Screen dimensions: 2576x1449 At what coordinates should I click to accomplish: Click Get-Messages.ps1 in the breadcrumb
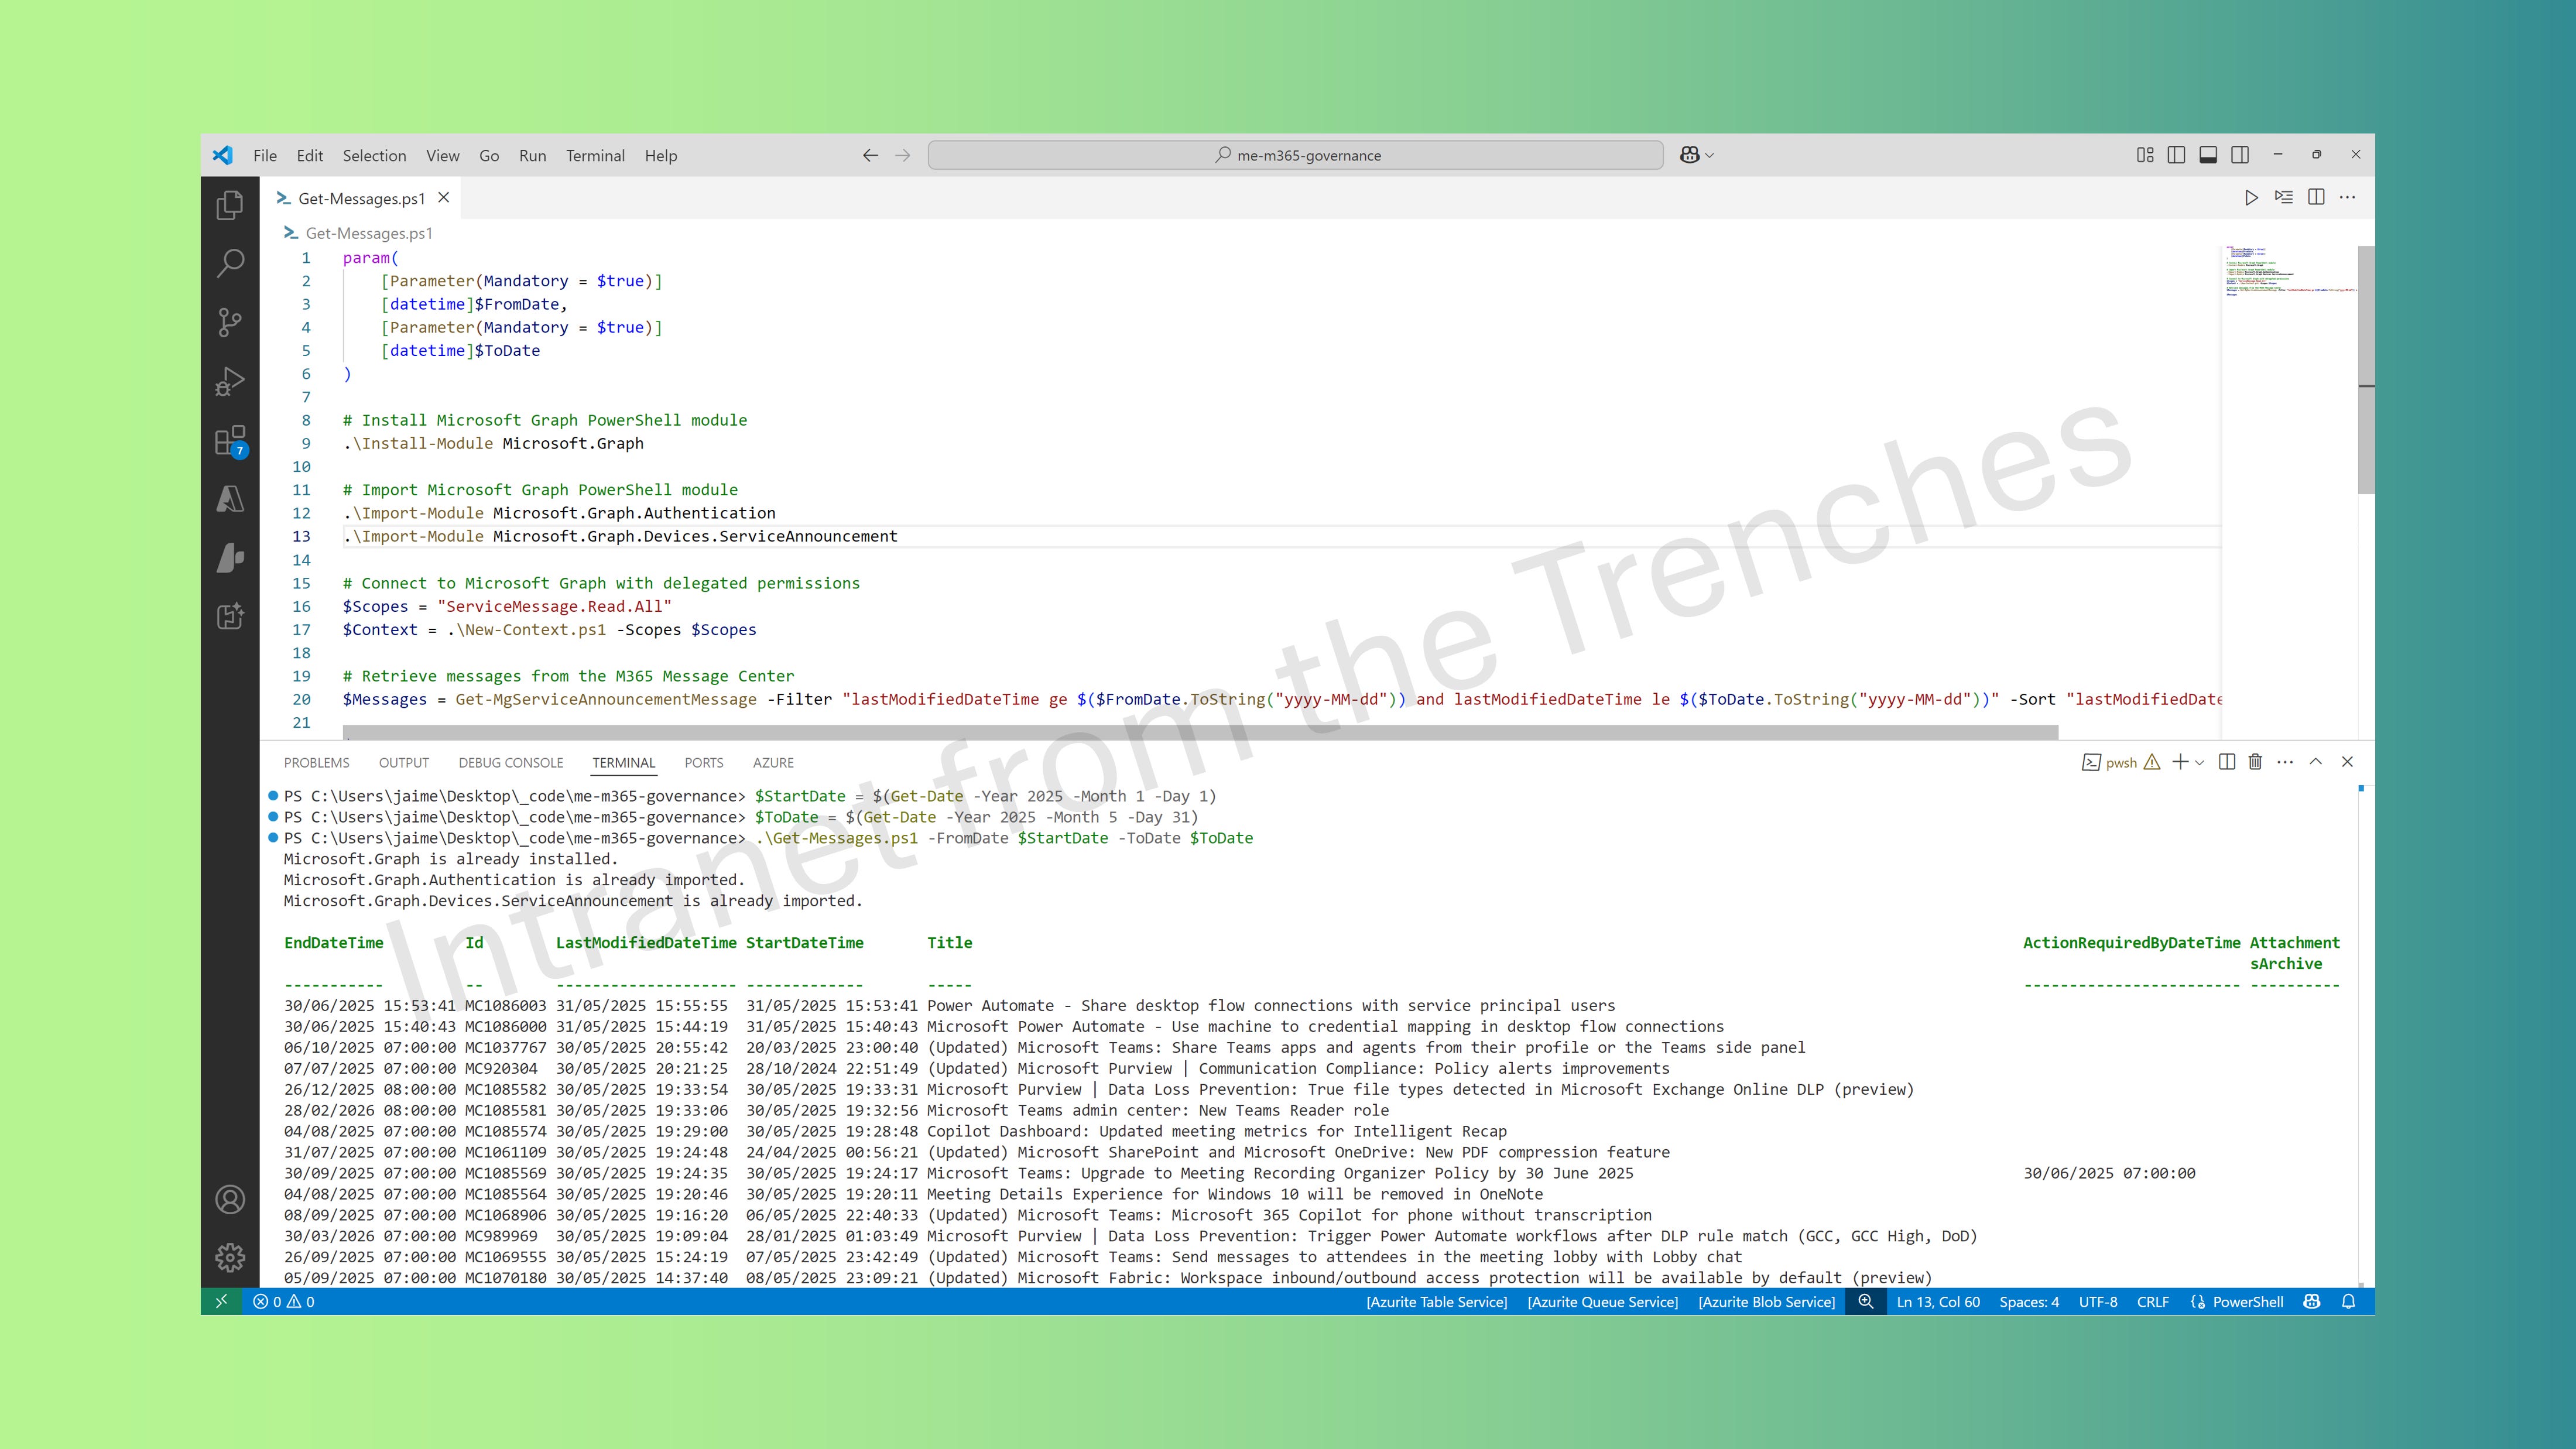(x=369, y=233)
